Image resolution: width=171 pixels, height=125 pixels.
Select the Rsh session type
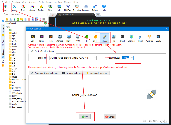click(51, 39)
